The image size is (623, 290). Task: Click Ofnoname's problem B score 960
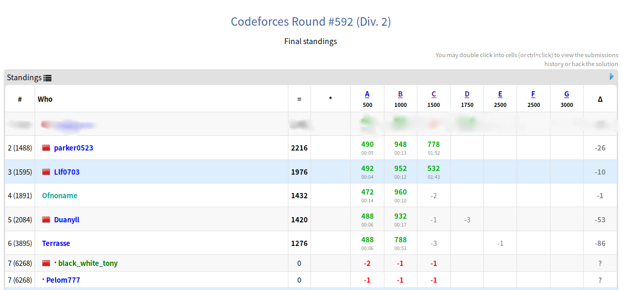(x=401, y=192)
